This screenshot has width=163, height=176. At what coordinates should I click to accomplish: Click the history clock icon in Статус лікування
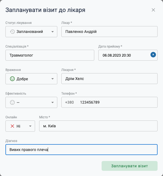pos(12,32)
